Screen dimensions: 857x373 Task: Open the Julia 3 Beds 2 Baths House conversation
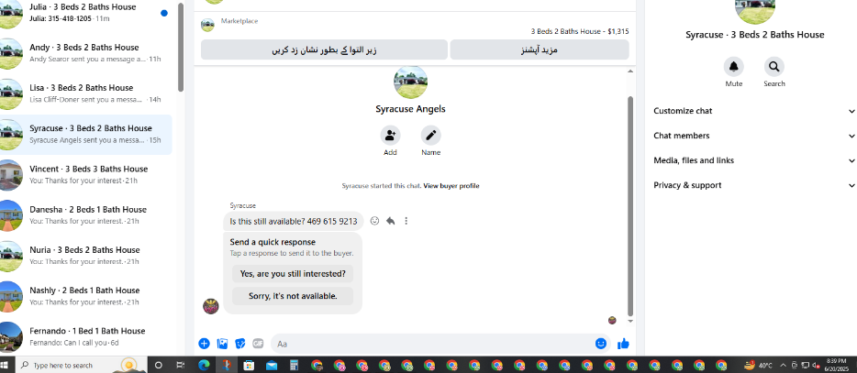[86, 13]
